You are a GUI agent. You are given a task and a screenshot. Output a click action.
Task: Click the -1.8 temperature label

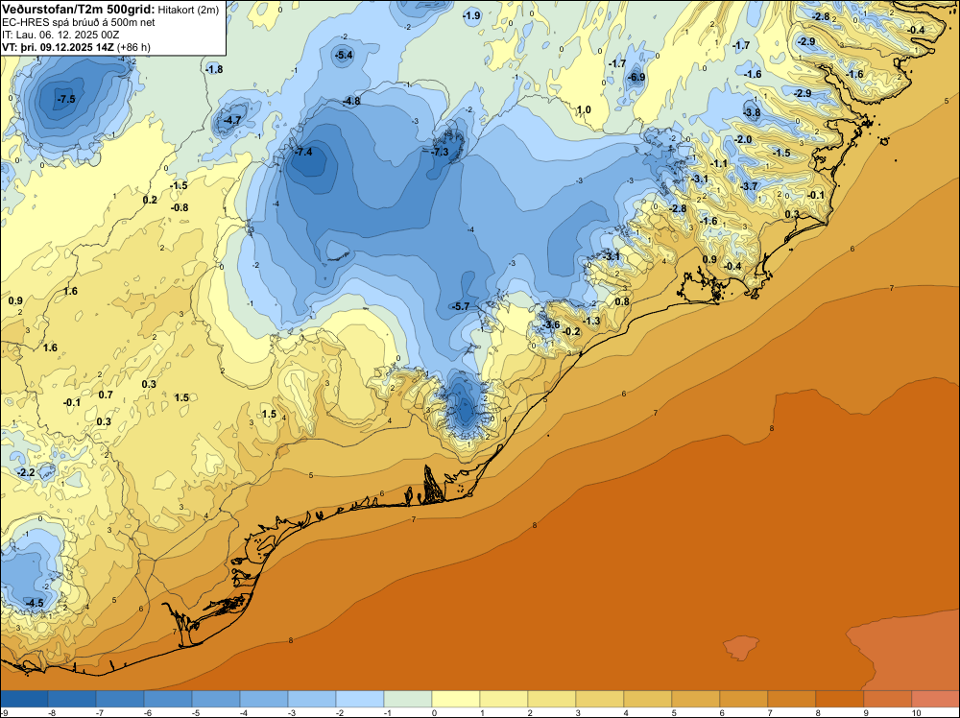click(214, 70)
